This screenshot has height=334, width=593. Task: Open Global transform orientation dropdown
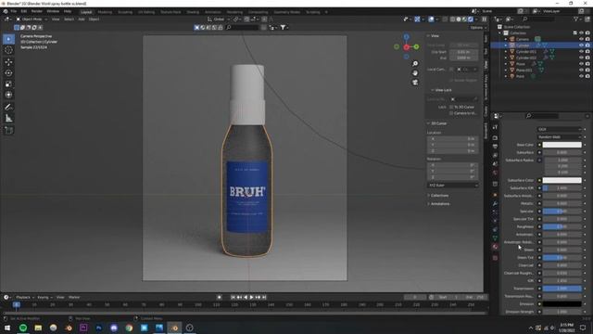218,19
